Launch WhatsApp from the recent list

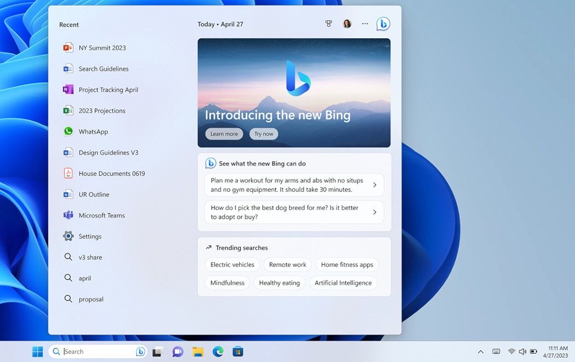[86, 131]
